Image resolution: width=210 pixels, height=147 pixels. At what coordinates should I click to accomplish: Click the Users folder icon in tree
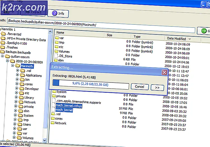tap(20, 124)
